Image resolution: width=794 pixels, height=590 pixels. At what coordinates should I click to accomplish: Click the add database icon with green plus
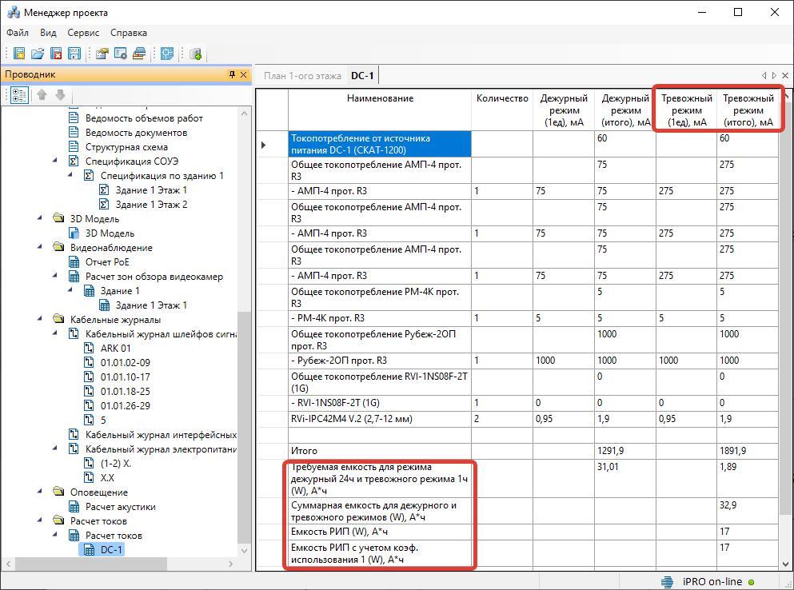(x=195, y=54)
